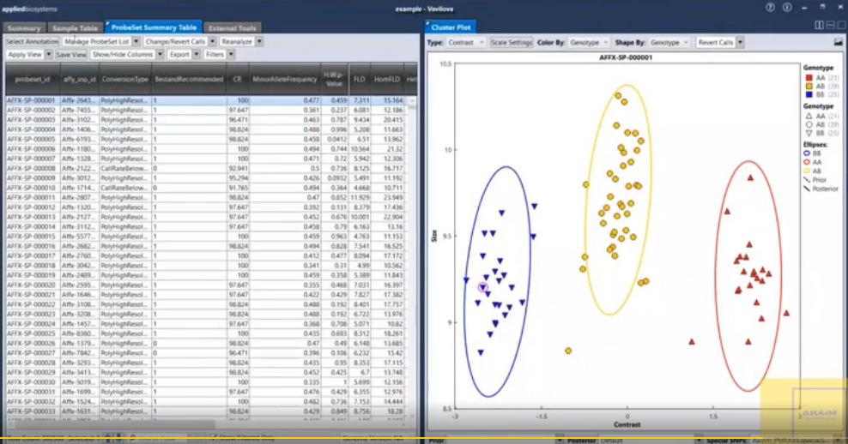Expand the Color By Genotype dropdown
This screenshot has width=848, height=444.
point(589,42)
